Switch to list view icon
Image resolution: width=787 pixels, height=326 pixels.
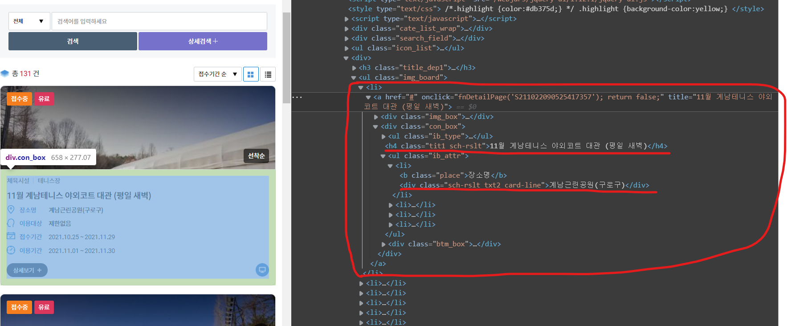pyautogui.click(x=268, y=74)
